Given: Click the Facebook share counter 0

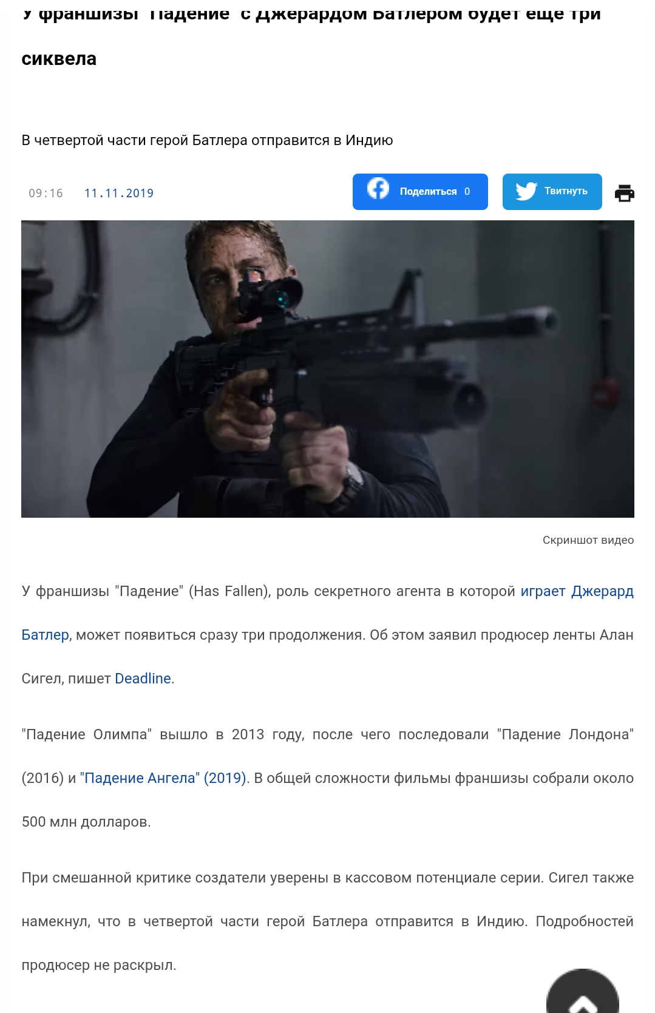Looking at the screenshot, I should 467,191.
